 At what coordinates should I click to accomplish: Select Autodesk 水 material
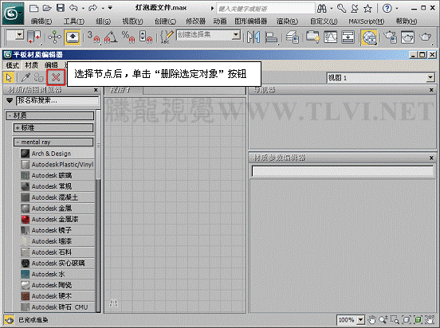(x=57, y=274)
